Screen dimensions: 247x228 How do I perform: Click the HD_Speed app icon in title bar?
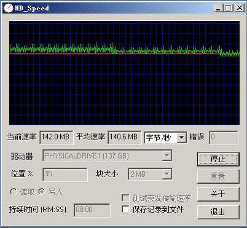[8, 8]
